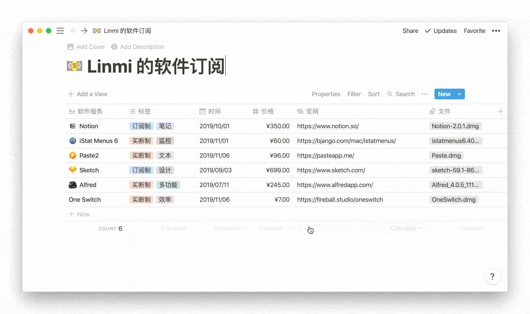Click the Sketch diamond icon

73,170
